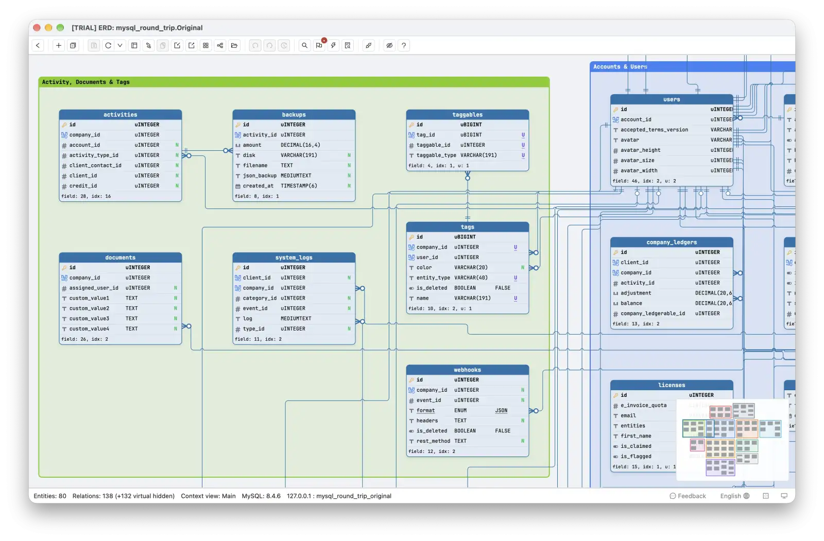Click the lightning bolt toolbar icon

334,45
